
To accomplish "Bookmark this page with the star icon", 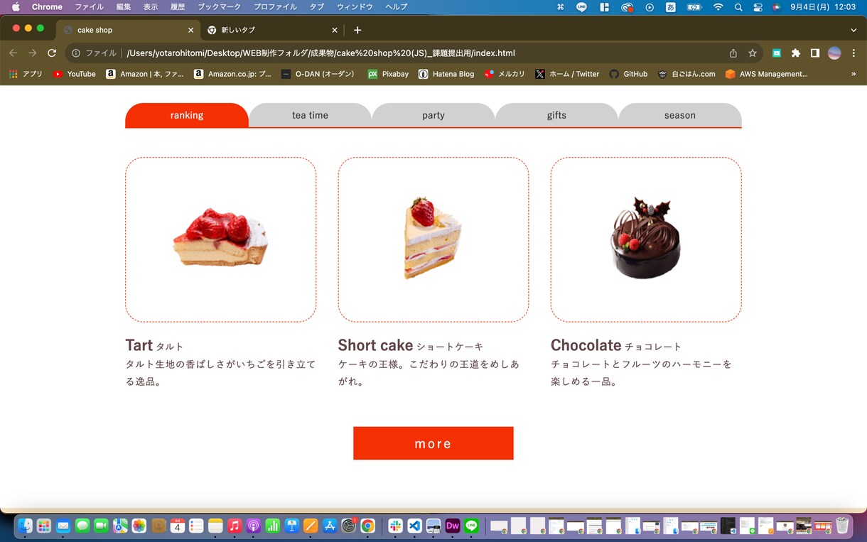I will 753,53.
